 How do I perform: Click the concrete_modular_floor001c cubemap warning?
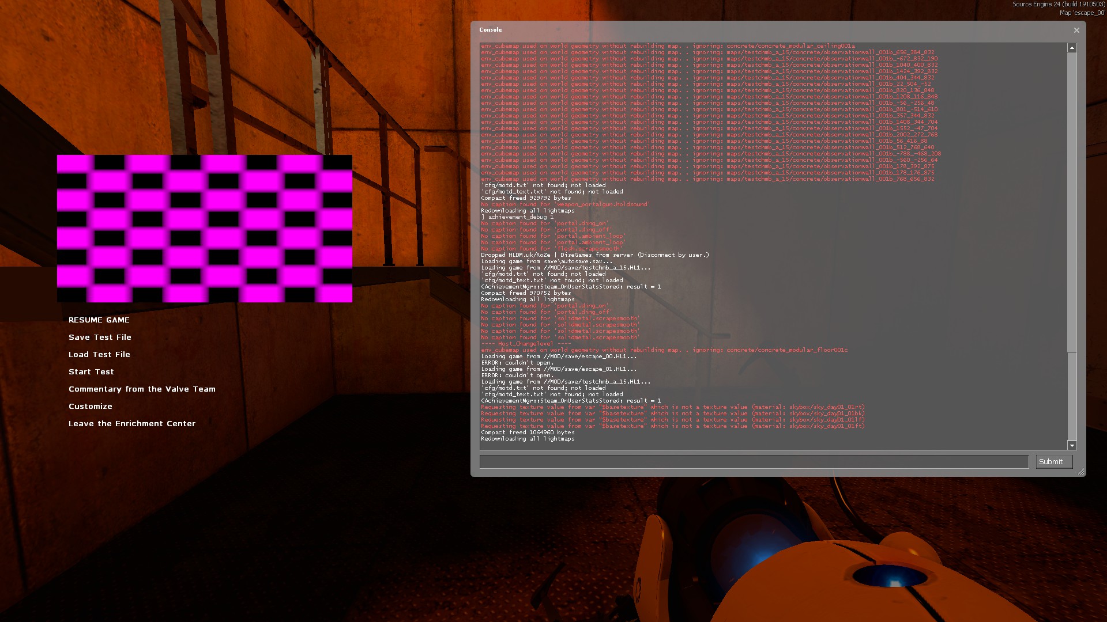pos(664,350)
